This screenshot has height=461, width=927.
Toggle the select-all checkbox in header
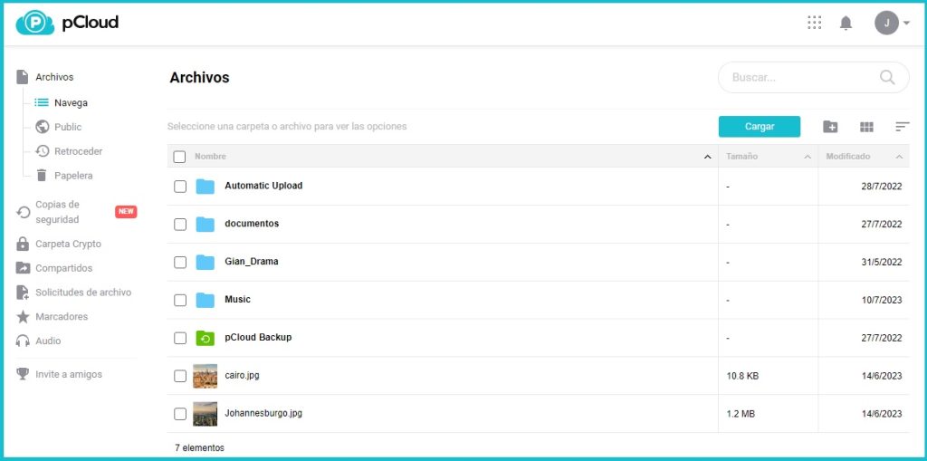[x=180, y=157]
